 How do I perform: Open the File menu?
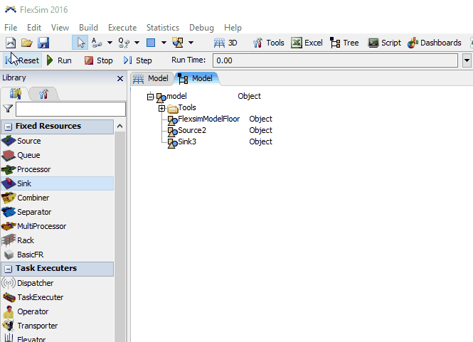tap(11, 28)
